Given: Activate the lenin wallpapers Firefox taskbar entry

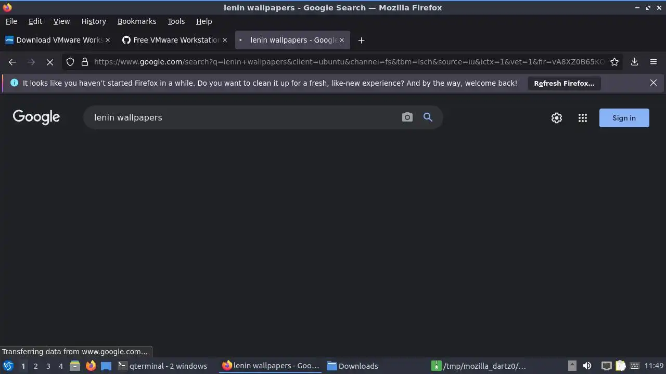Looking at the screenshot, I should [271, 366].
